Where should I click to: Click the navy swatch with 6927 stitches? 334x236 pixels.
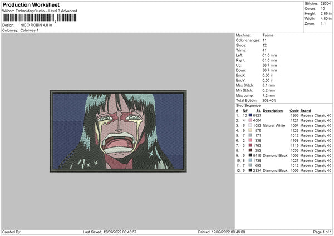[250, 115]
